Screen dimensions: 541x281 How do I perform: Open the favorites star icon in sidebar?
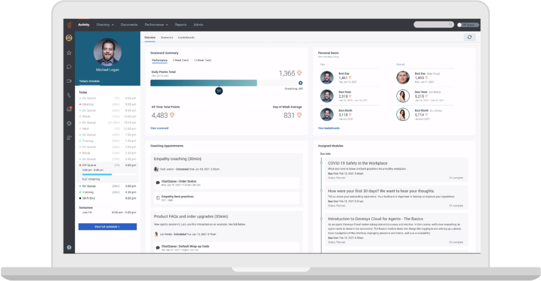click(69, 52)
